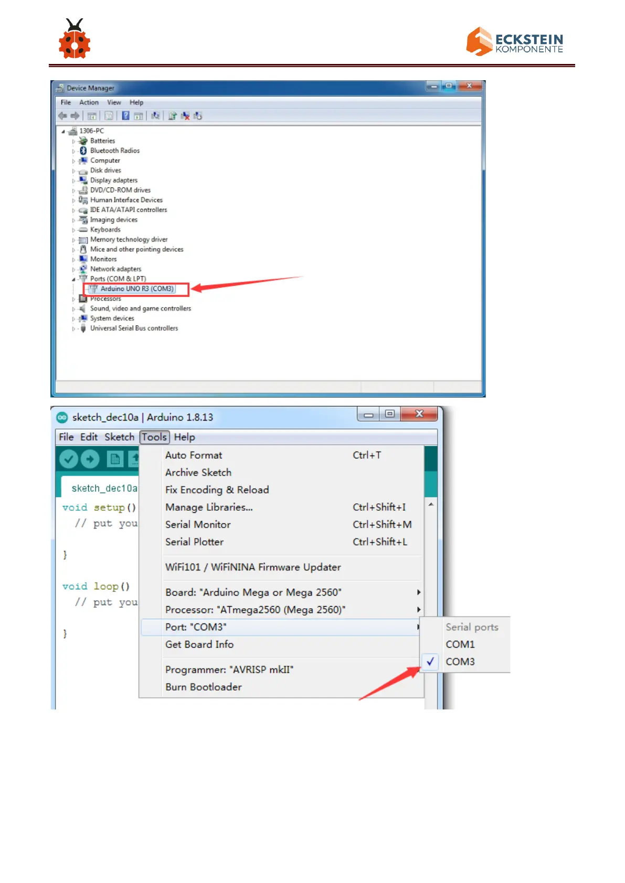Expand the Display adapters category

coord(73,180)
